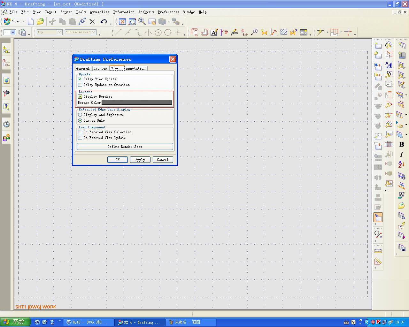Open the Any selection filter dropdown
This screenshot has width=409, height=327.
coord(59,32)
